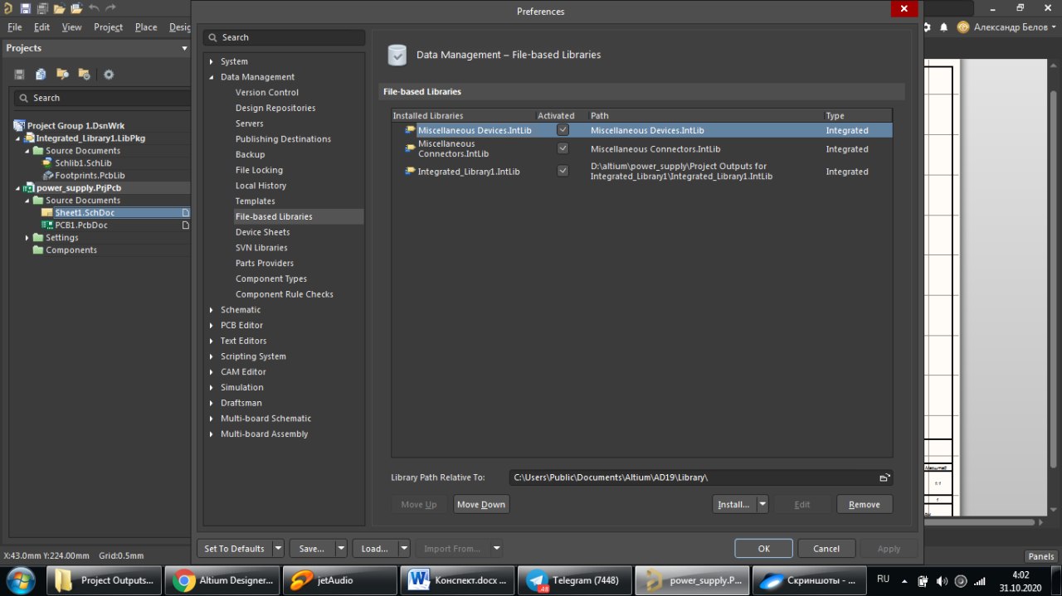Click the Undo arrow in the title toolbar
This screenshot has height=596, width=1062.
[94, 8]
